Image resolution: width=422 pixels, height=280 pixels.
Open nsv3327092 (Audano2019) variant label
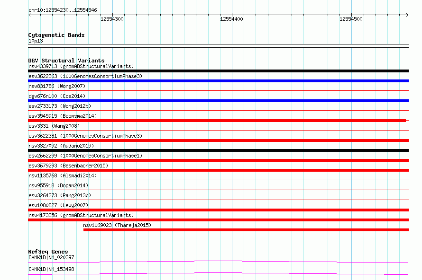pyautogui.click(x=61, y=146)
